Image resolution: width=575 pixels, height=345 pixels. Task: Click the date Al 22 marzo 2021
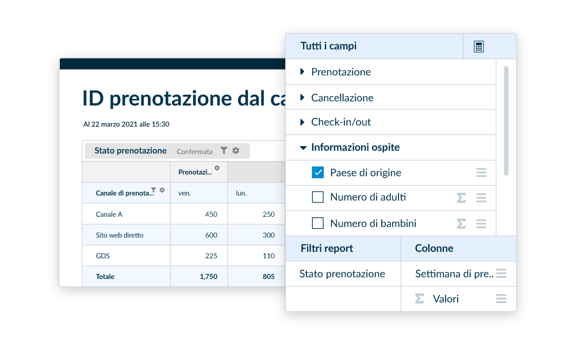(x=126, y=124)
